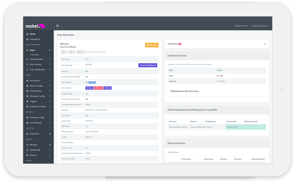Viewport: 307px width, 182px height.
Task: Click the Cashback Configs grid icon
Action: [x=27, y=107]
